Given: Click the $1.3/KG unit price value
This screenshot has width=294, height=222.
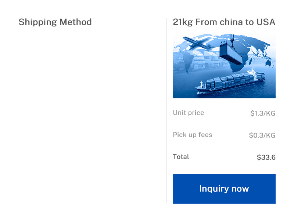Looking at the screenshot, I should (263, 113).
